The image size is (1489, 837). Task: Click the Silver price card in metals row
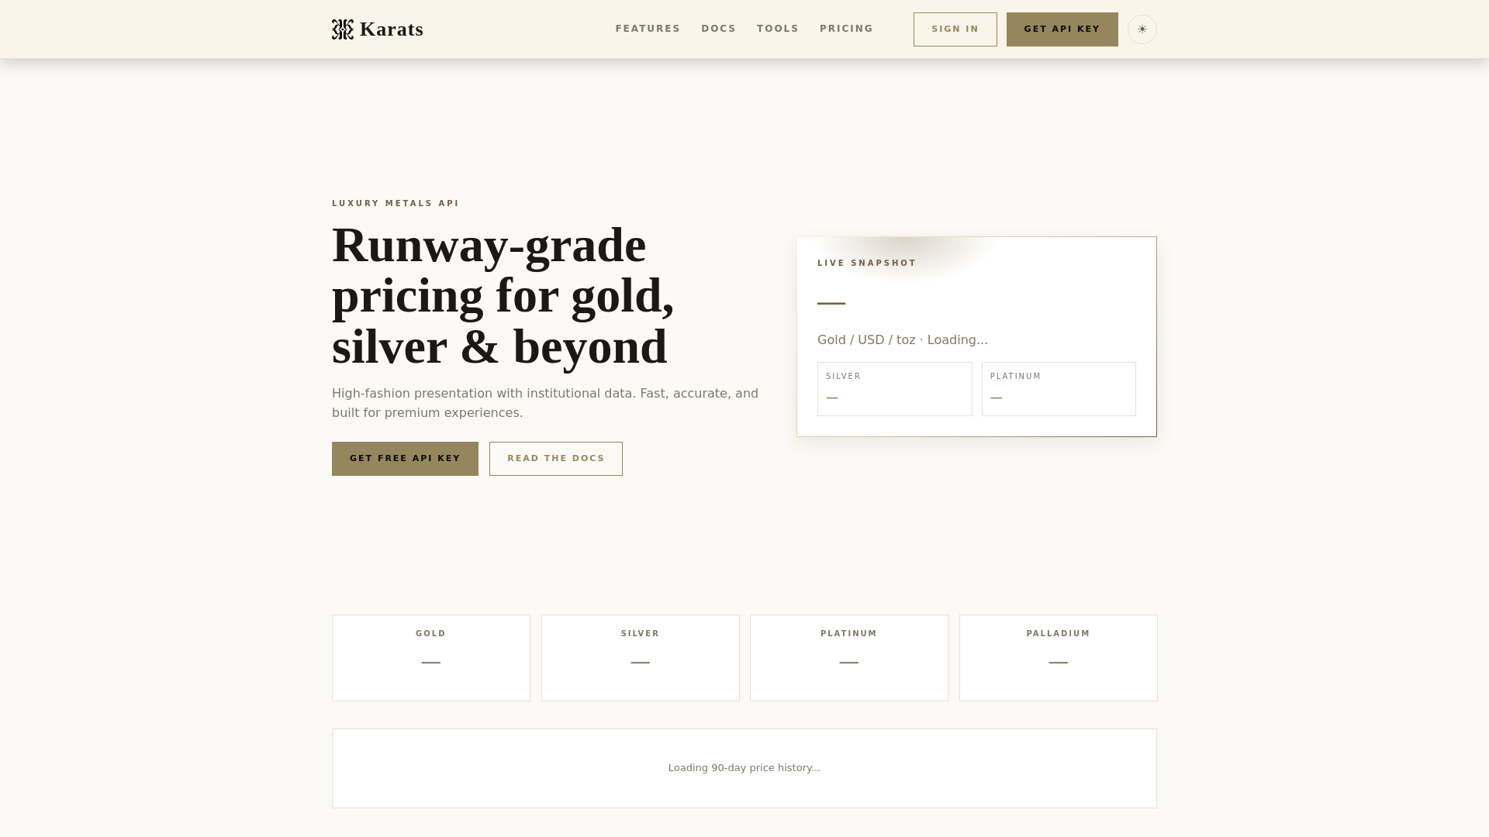641,658
